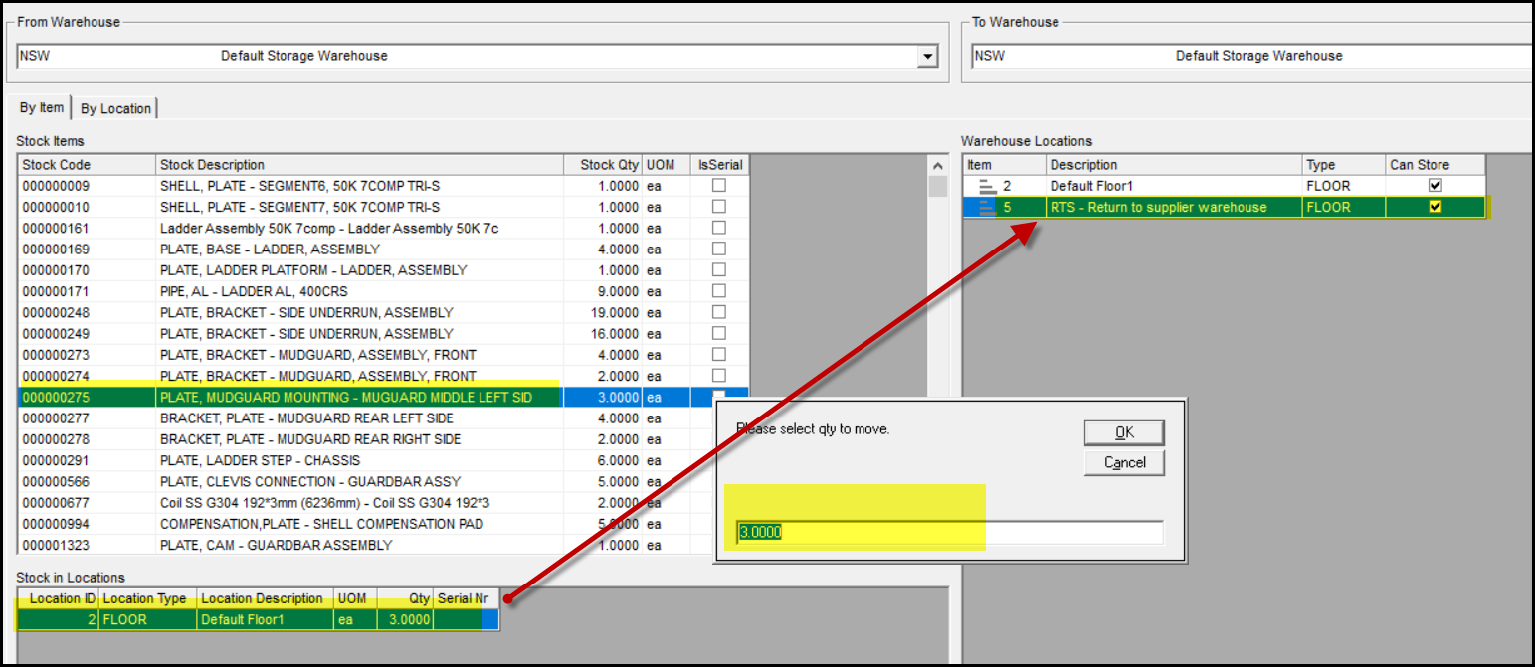Click the icon beside RTS warehouse row
Image resolution: width=1535 pixels, height=667 pixels.
(987, 207)
